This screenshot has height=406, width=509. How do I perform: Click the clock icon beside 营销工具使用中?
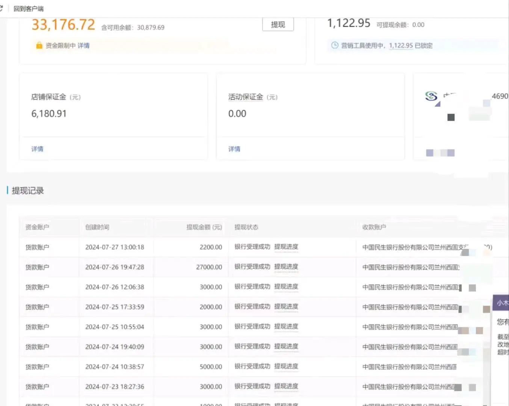(334, 45)
